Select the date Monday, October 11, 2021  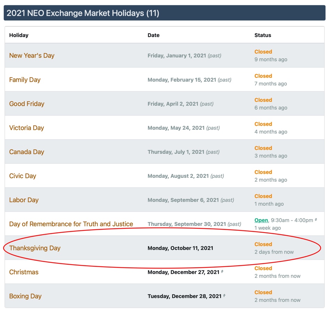click(180, 248)
